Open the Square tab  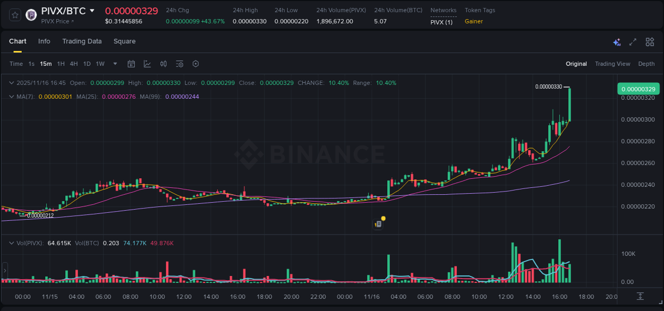125,41
